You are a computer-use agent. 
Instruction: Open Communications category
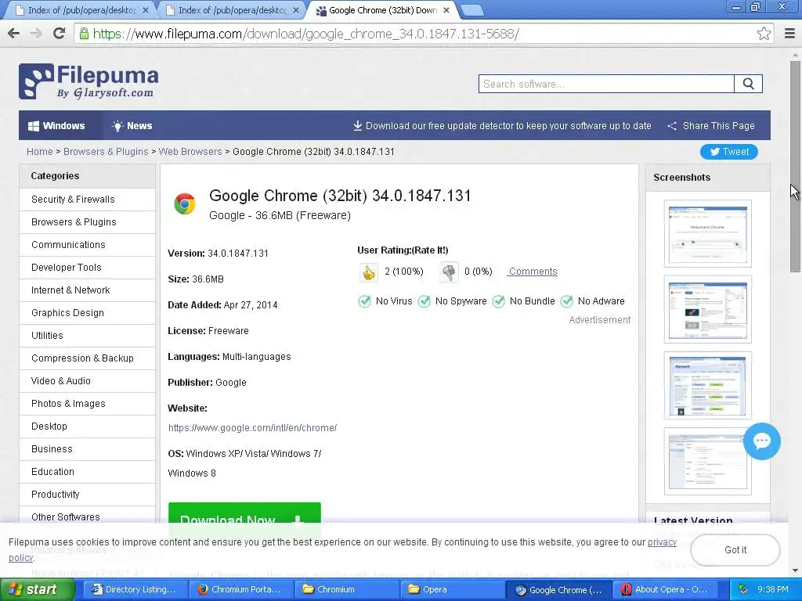coord(87,245)
